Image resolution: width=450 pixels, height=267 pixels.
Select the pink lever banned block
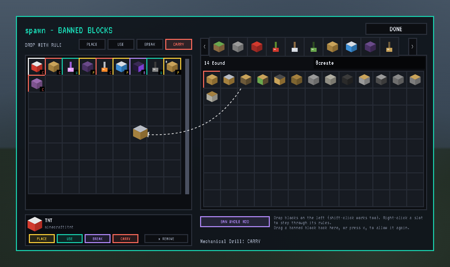[70, 66]
